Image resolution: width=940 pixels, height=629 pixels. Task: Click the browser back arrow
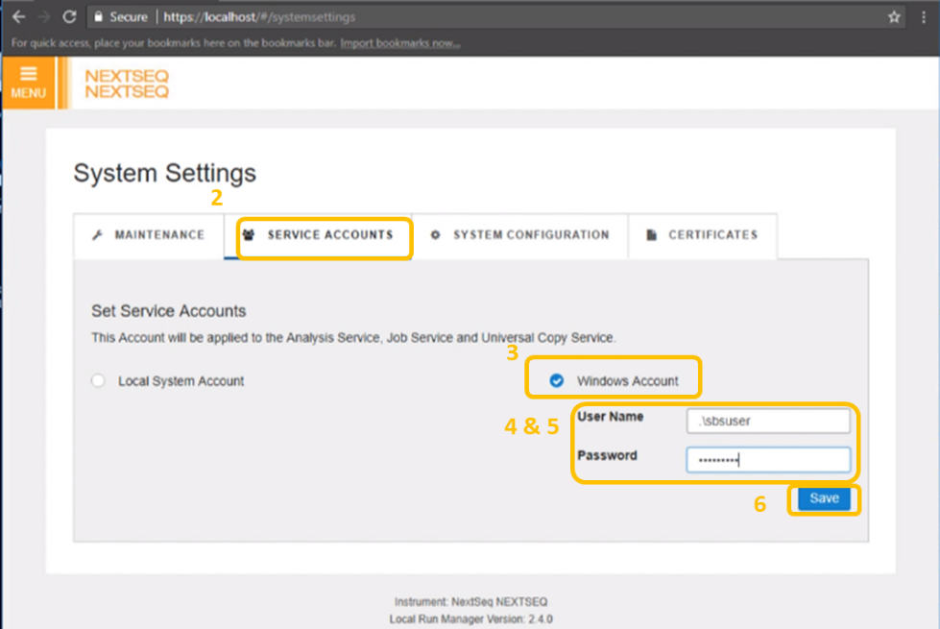click(x=18, y=17)
